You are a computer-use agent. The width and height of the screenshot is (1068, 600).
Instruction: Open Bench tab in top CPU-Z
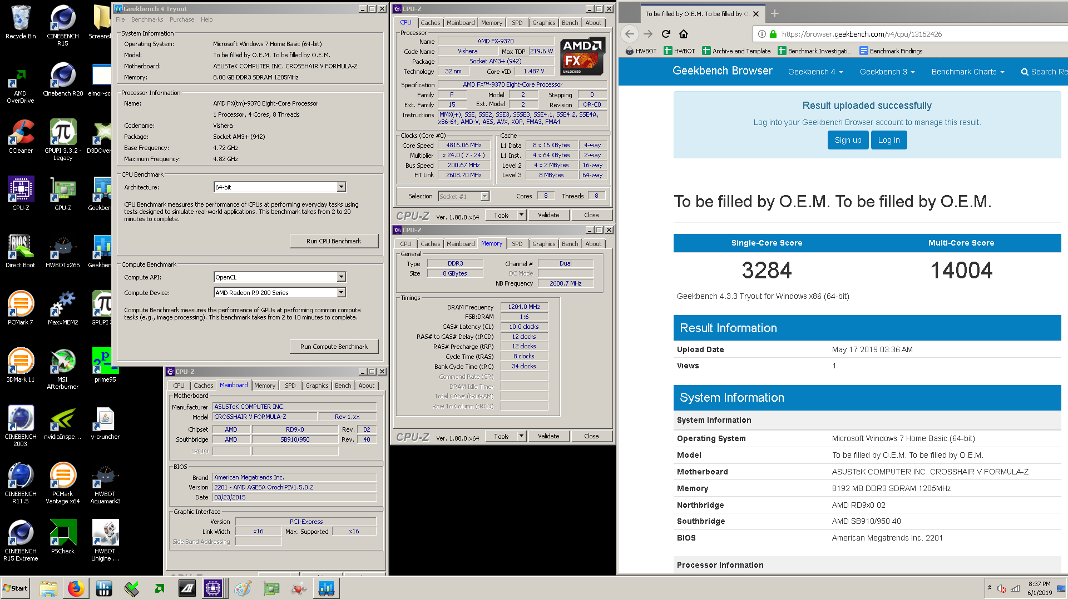[x=570, y=23]
